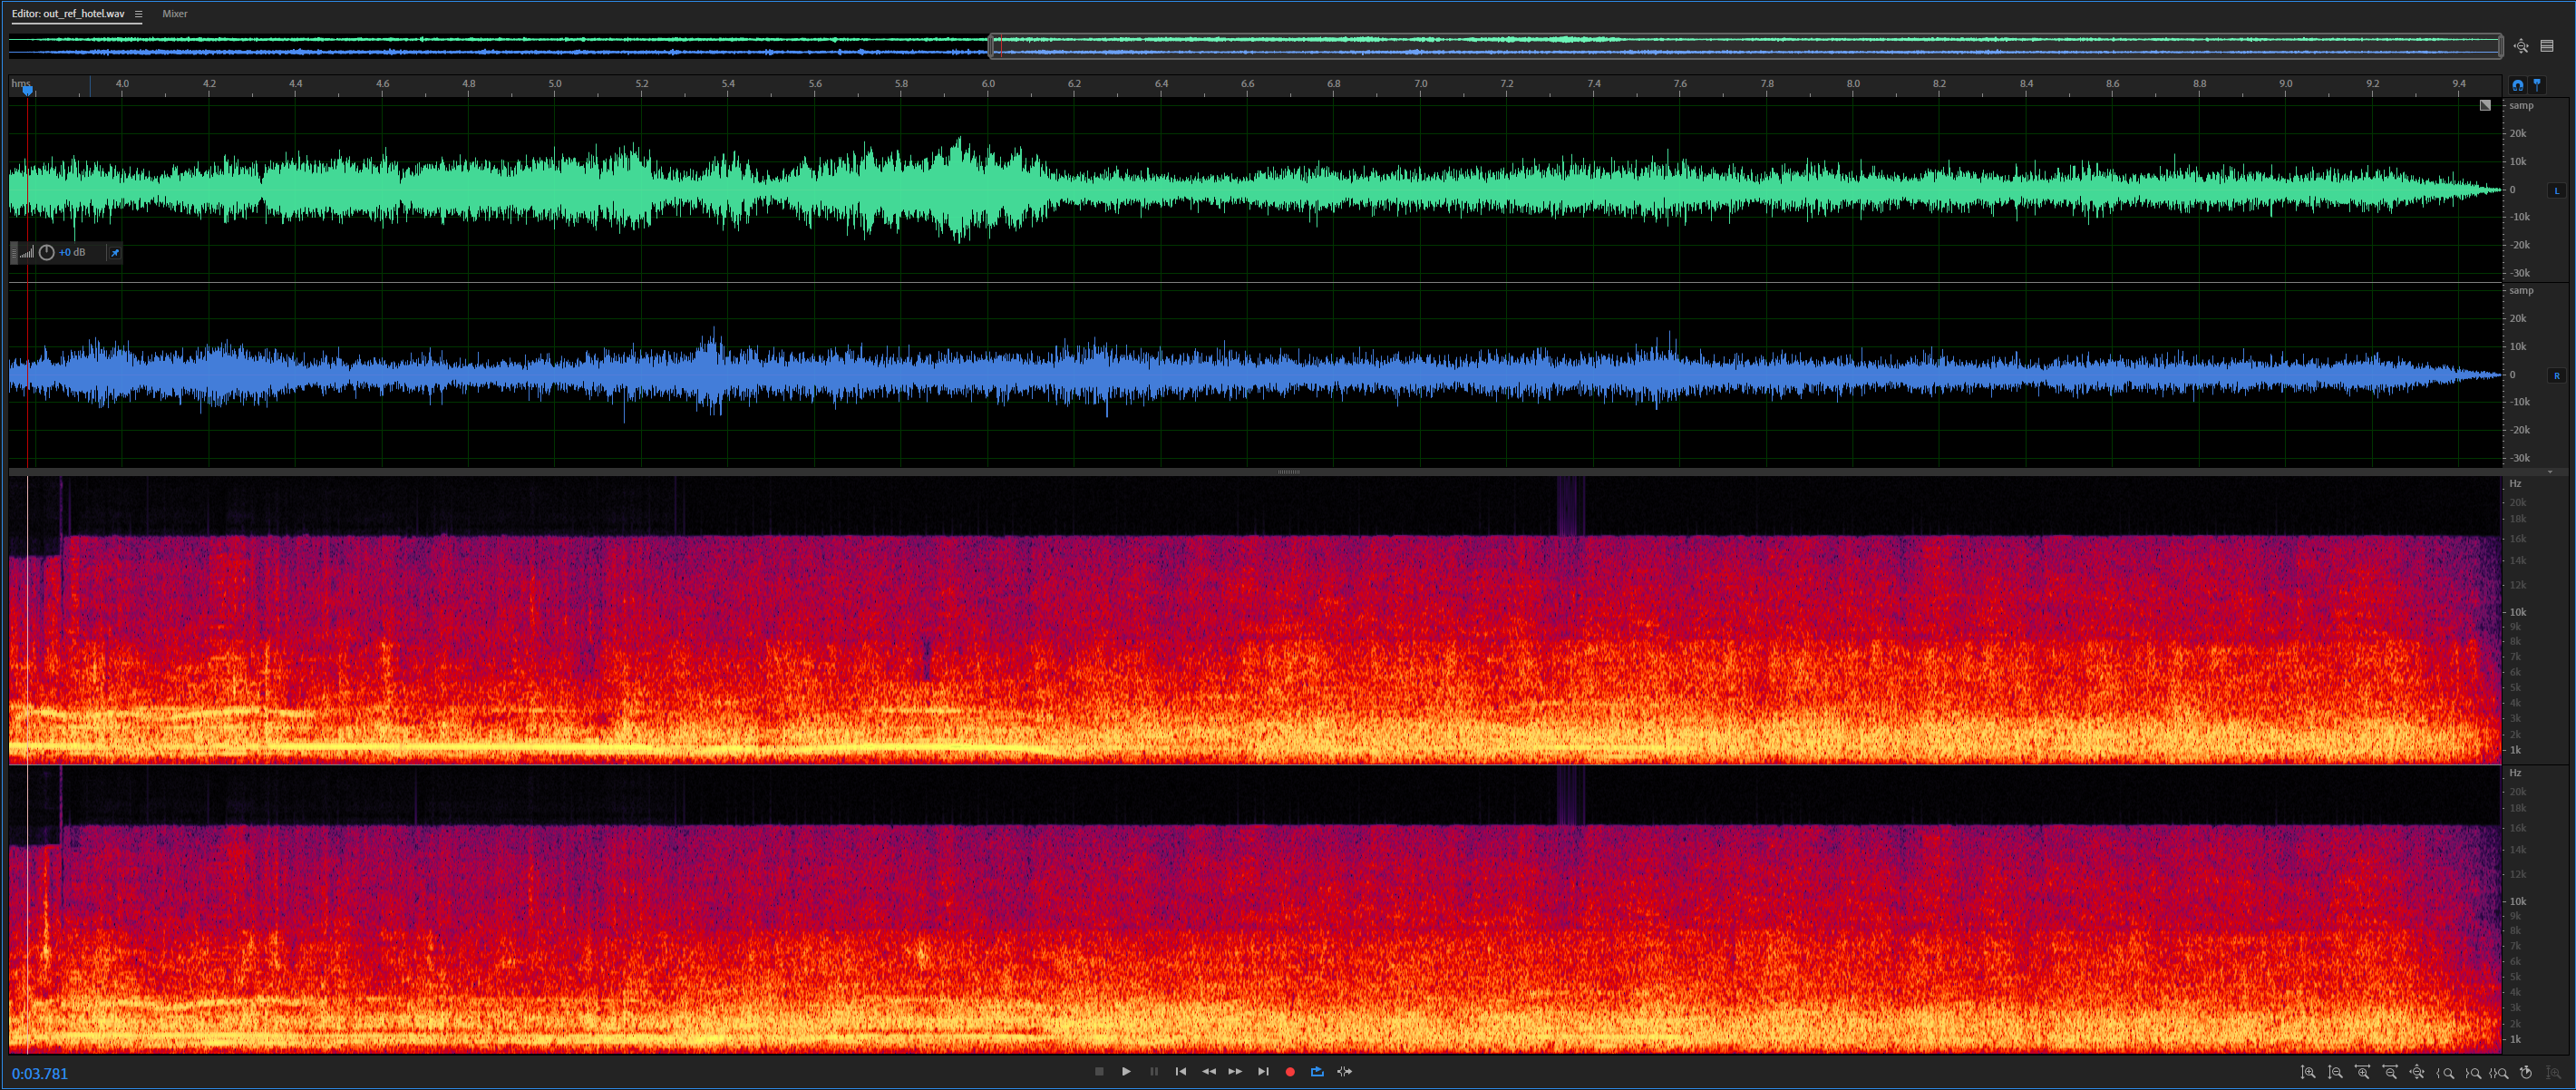Screen dimensions: 2576x1090
Task: Toggle right channel R enable button
Action: click(2557, 376)
